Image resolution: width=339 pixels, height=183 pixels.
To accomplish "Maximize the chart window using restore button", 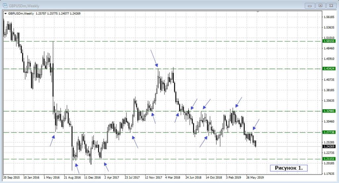I will 321,5.
